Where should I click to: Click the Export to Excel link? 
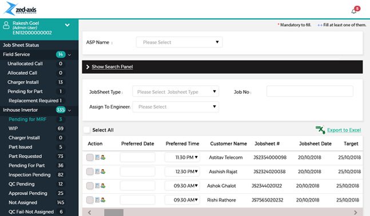(x=344, y=130)
